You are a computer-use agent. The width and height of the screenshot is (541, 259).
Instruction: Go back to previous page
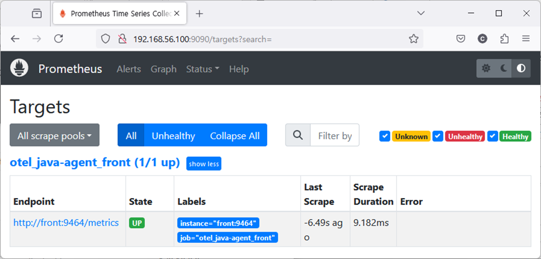click(x=15, y=39)
